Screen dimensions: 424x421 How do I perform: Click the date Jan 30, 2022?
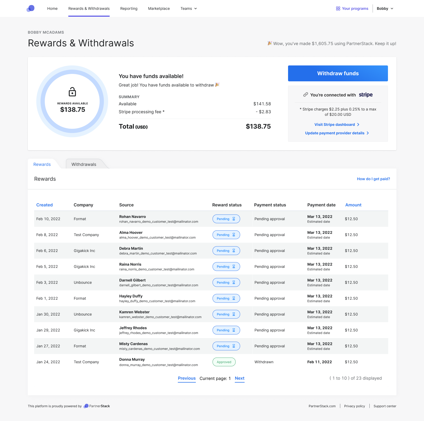pyautogui.click(x=48, y=314)
